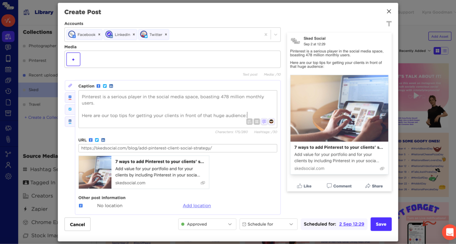Open the paperclip link icon in sidebar
Screen dimensions: 456x244
click(x=8, y=139)
